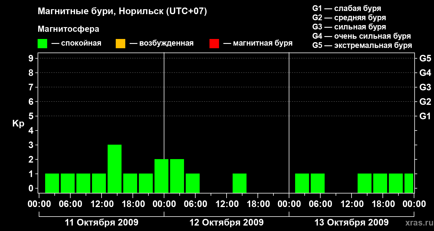The width and height of the screenshot is (434, 231).
Task: Click the 'G3 — сильная буря' legend line
Action: click(349, 27)
